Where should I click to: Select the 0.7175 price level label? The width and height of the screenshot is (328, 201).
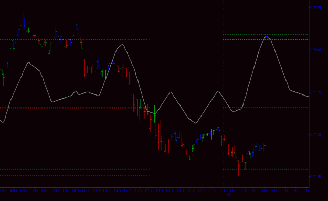[315, 92]
